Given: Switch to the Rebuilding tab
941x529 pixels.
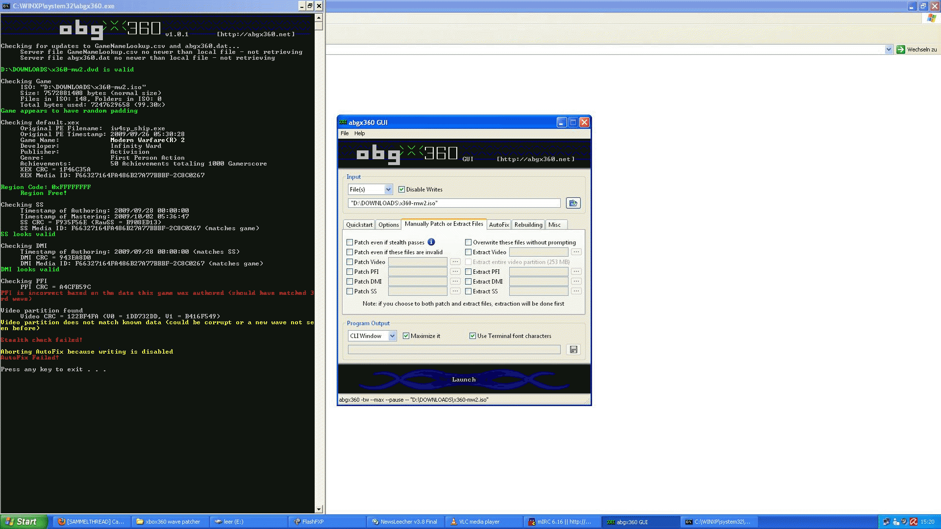Looking at the screenshot, I should (x=528, y=225).
